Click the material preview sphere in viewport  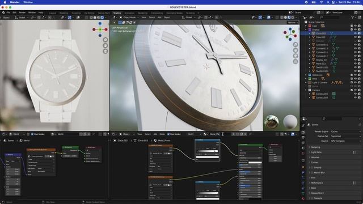pyautogui.click(x=290, y=122)
